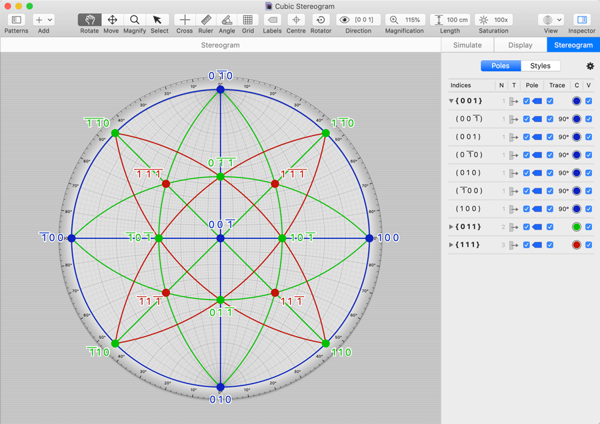Click the Magnification 115% field

(405, 20)
